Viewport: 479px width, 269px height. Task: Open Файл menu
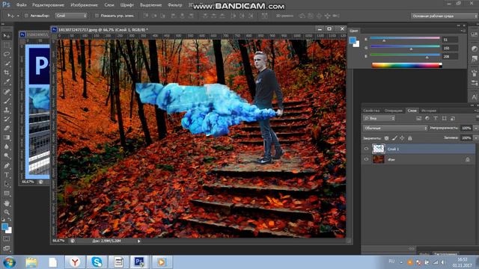click(x=21, y=5)
